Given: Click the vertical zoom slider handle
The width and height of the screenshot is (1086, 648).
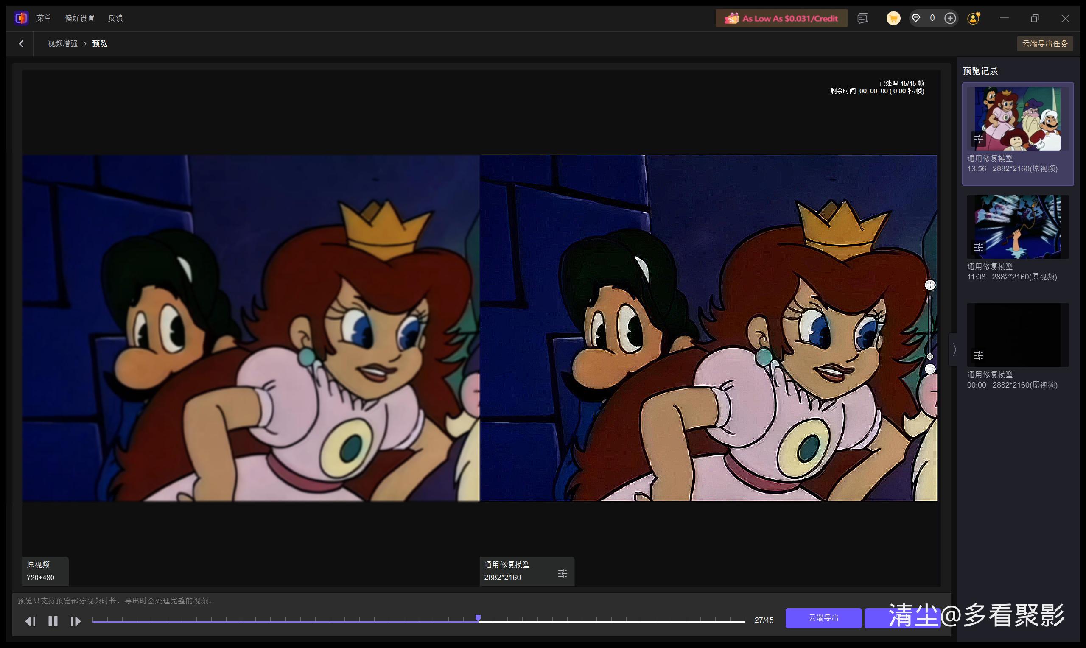Looking at the screenshot, I should pos(930,356).
